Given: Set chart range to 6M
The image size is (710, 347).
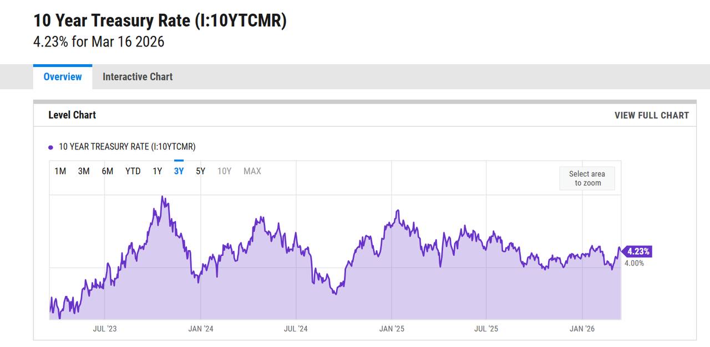Looking at the screenshot, I should point(107,171).
